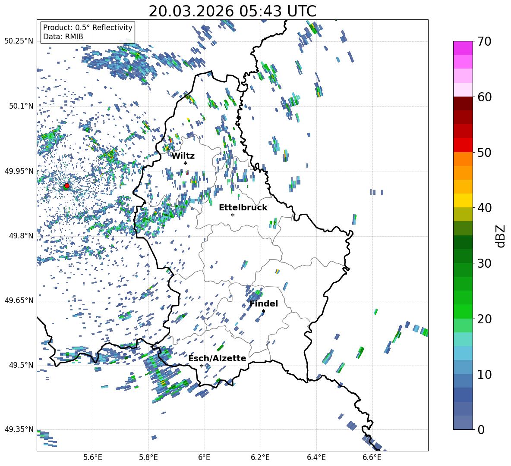Click the Wiltz station cross marker
This screenshot has height=466, width=511.
tap(185, 163)
